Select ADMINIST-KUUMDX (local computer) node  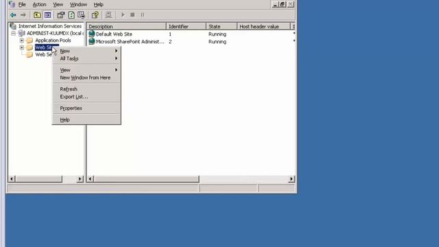tap(55, 33)
